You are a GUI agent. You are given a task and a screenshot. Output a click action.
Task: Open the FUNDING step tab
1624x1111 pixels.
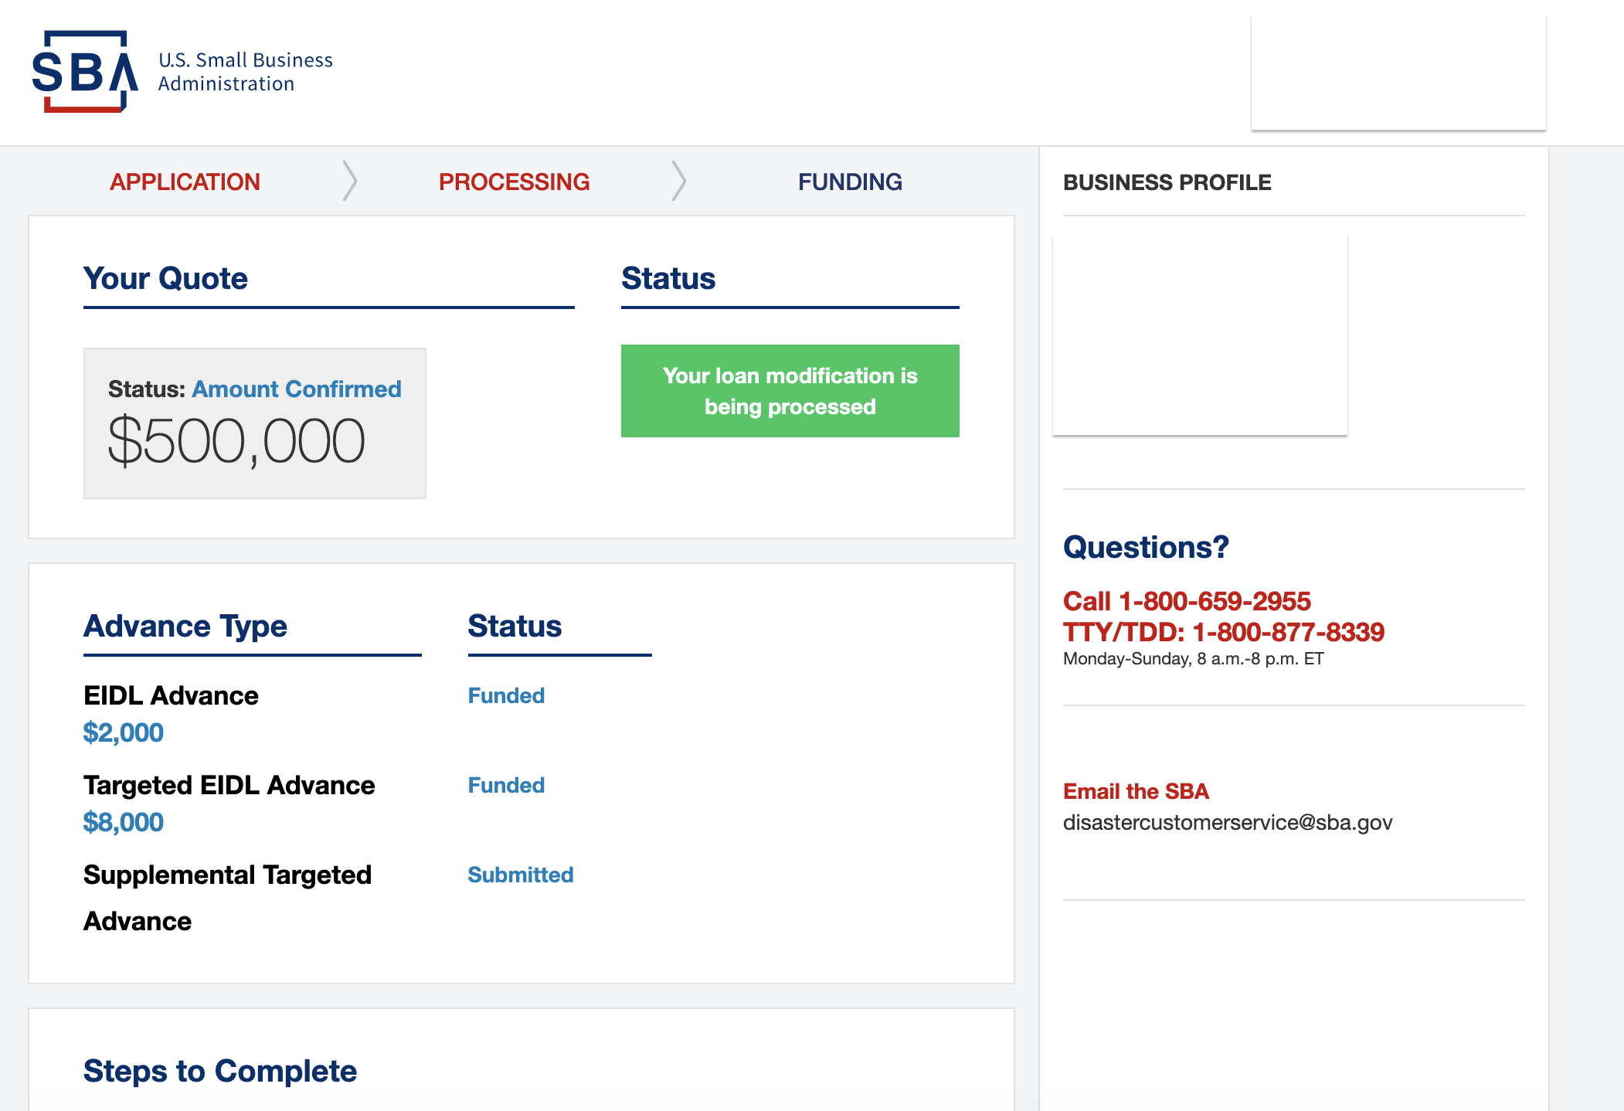(850, 182)
